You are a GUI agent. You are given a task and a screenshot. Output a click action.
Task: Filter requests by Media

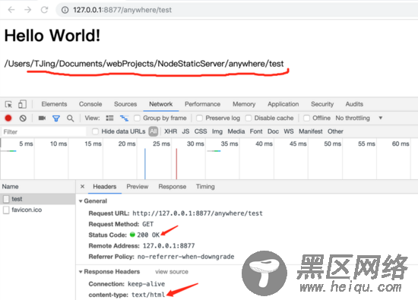[236, 131]
